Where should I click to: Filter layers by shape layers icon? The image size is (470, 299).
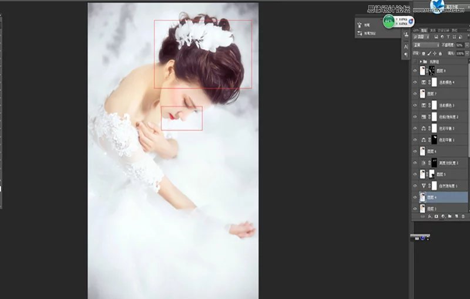click(x=454, y=37)
